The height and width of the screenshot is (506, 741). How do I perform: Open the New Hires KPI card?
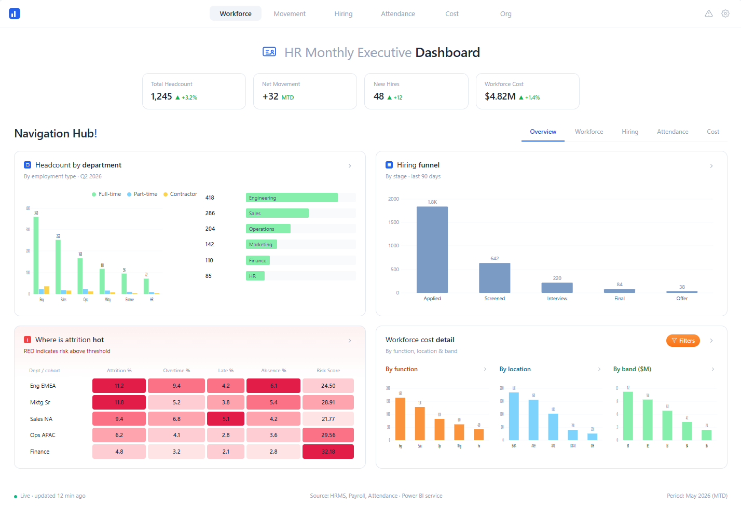coord(417,91)
